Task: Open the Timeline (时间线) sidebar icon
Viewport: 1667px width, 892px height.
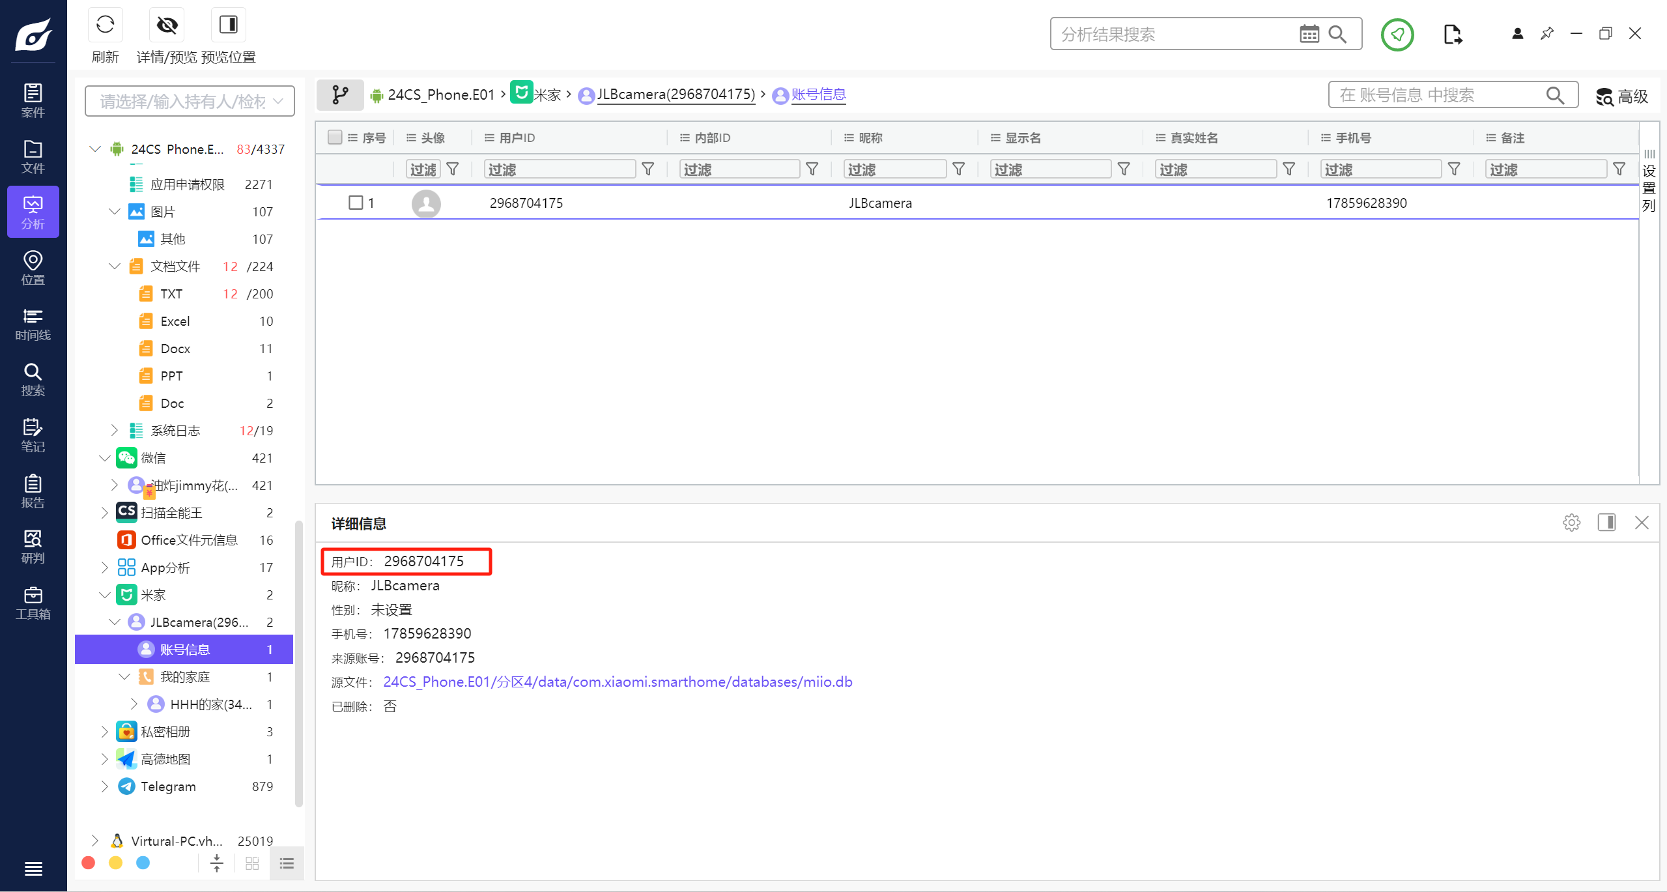Action: point(33,324)
